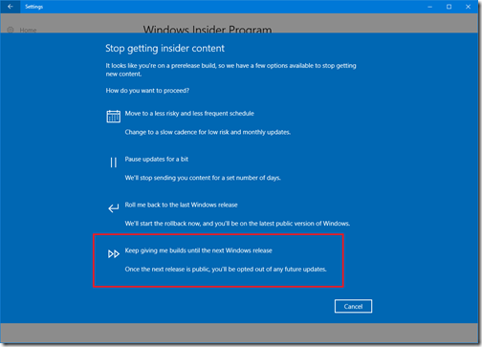Minimize the Settings window
The width and height of the screenshot is (482, 347).
(x=430, y=7)
